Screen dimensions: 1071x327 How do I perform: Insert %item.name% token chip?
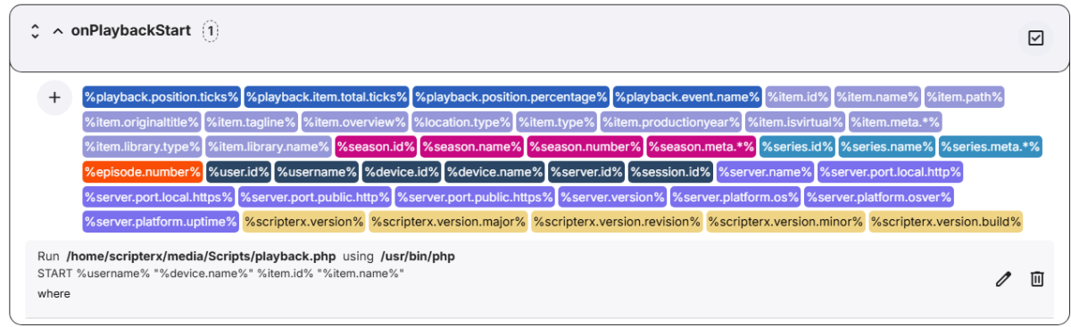(x=877, y=96)
